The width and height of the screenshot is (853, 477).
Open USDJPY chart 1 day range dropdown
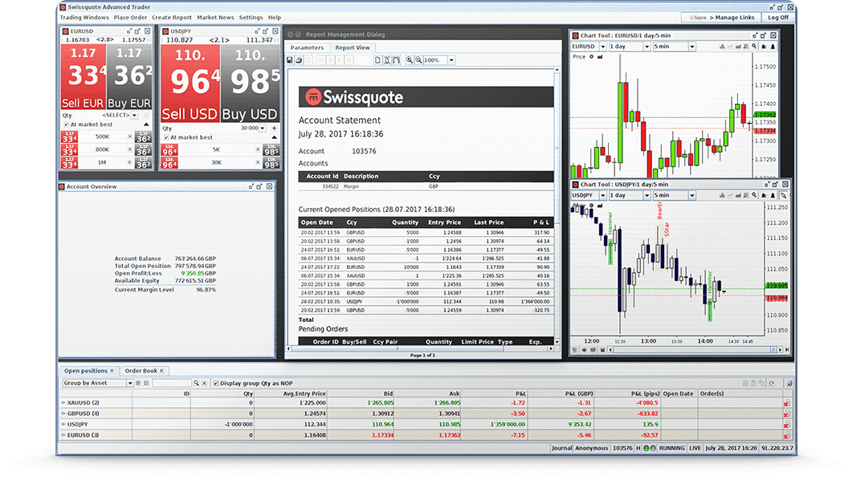coord(647,195)
